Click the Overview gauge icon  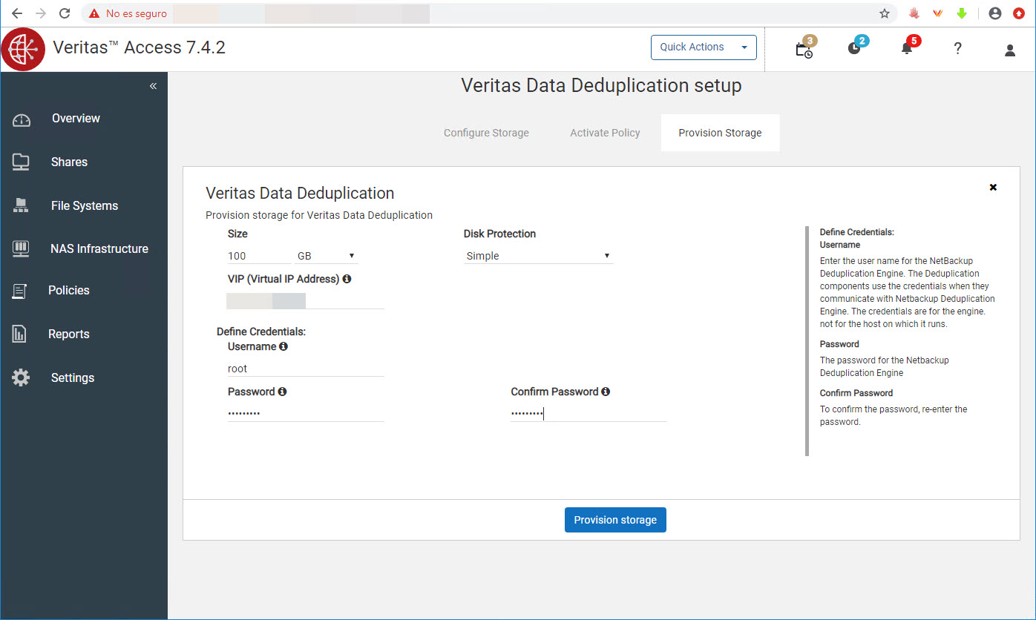pyautogui.click(x=22, y=119)
